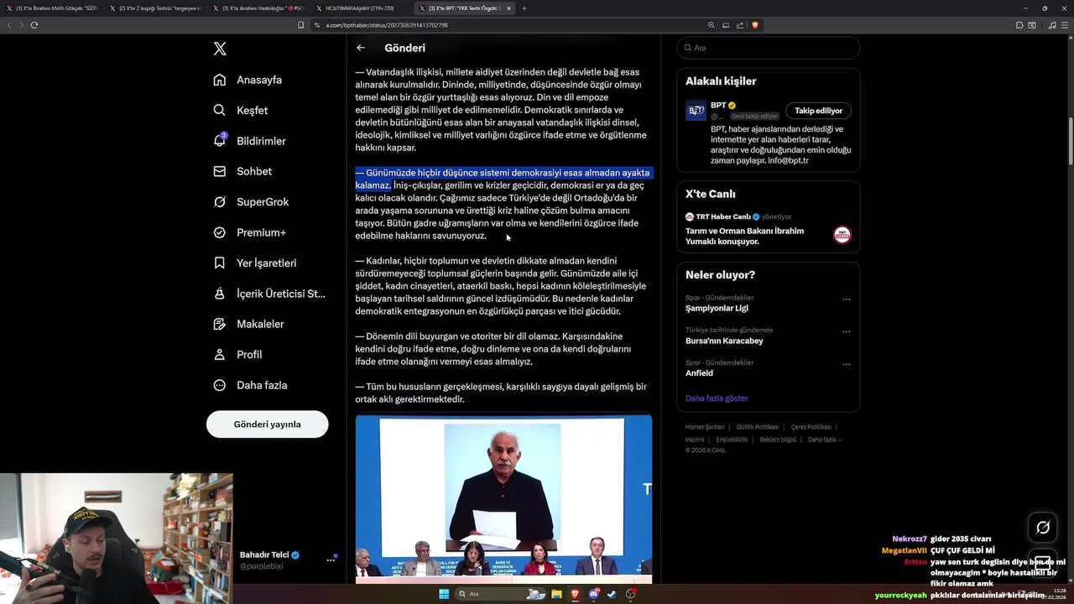This screenshot has width=1074, height=604.
Task: Switch to İbrahim Melih Gökçek tab
Action: (x=52, y=8)
